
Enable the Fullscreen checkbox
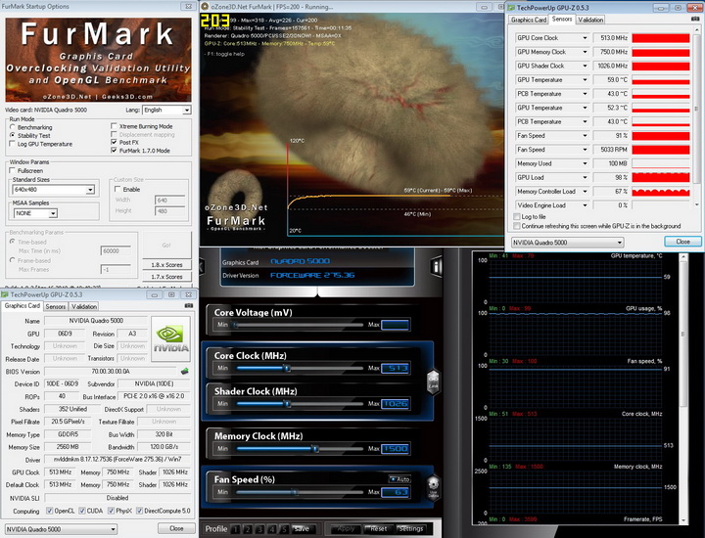coord(13,170)
